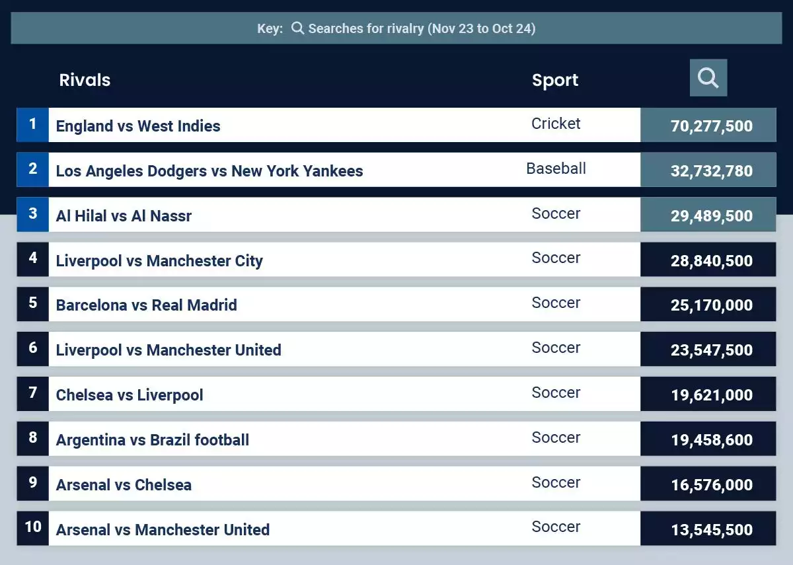
Task: Select the rank 10 badge
Action: click(x=32, y=528)
